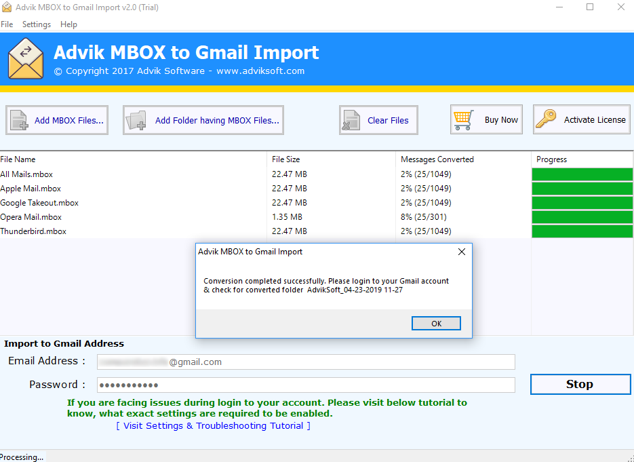Click the small app icon in title bar

(x=7, y=7)
